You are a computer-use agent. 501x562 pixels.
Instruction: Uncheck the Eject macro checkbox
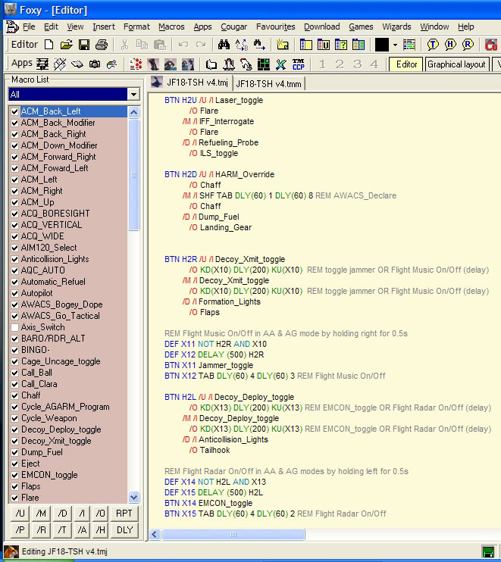(x=14, y=464)
